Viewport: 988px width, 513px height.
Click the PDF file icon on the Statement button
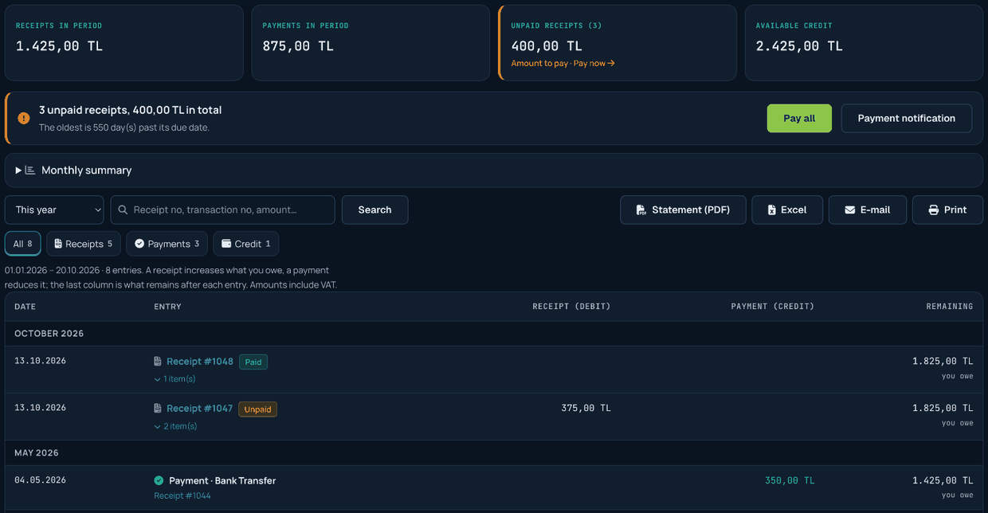641,210
